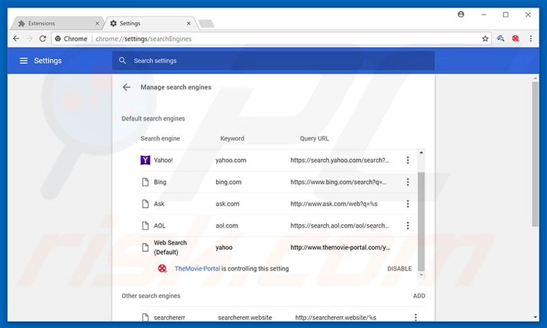
Task: Click the Chrome site info icon
Action: point(58,39)
